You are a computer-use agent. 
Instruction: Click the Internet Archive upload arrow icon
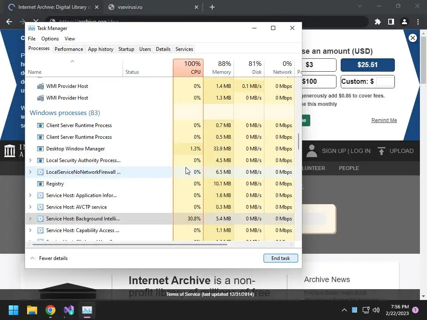[x=382, y=151]
